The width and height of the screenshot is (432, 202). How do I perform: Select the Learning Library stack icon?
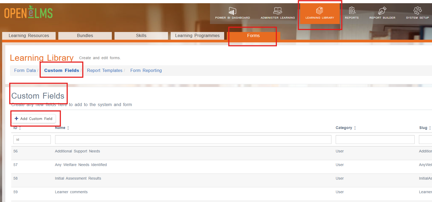pyautogui.click(x=320, y=11)
